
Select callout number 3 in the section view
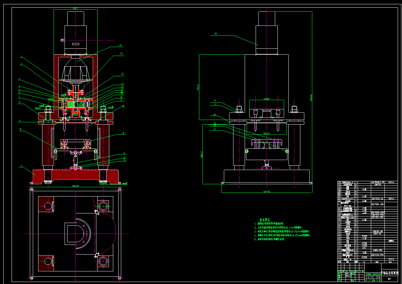pyautogui.click(x=19, y=79)
